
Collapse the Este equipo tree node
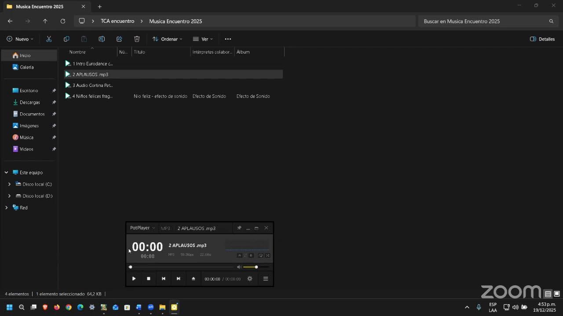[x=6, y=172]
